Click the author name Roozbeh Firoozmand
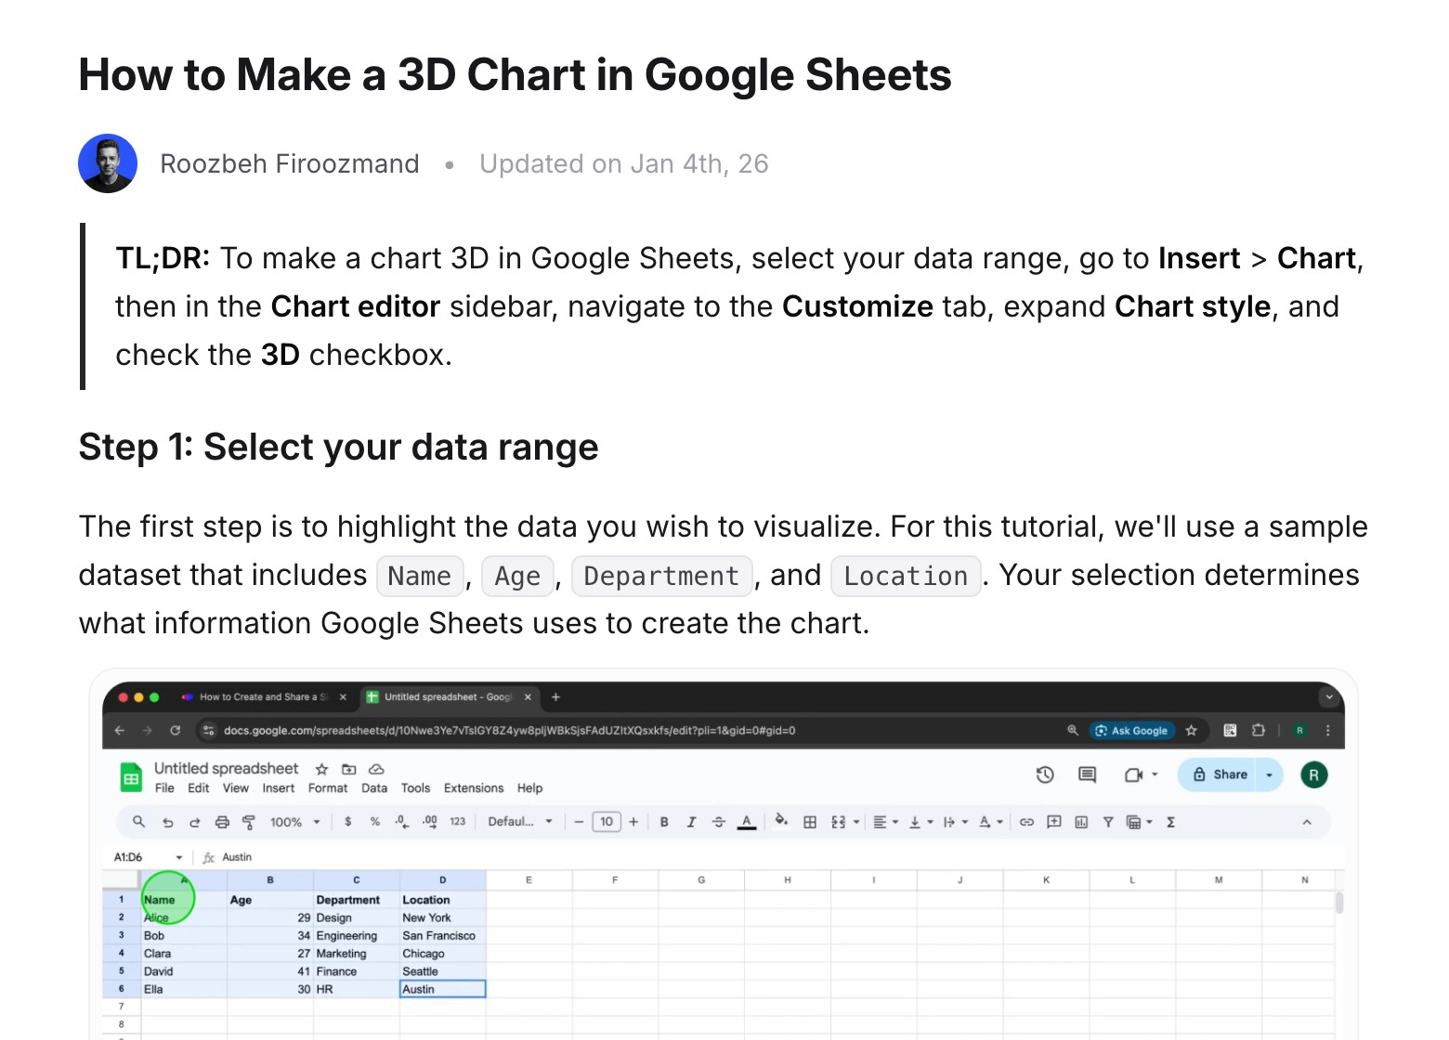Screen dimensions: 1449x1040 point(290,163)
